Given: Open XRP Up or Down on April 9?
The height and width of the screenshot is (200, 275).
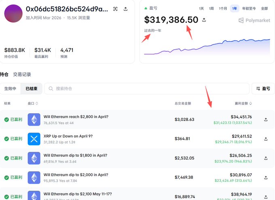Looking at the screenshot, I should click(x=68, y=136).
